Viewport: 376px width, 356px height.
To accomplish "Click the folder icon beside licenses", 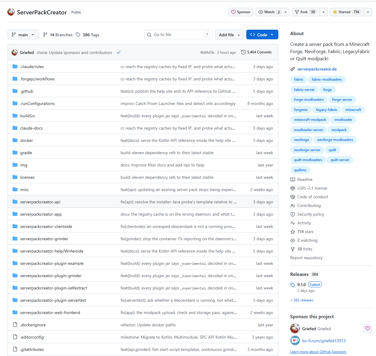I will pyautogui.click(x=15, y=177).
